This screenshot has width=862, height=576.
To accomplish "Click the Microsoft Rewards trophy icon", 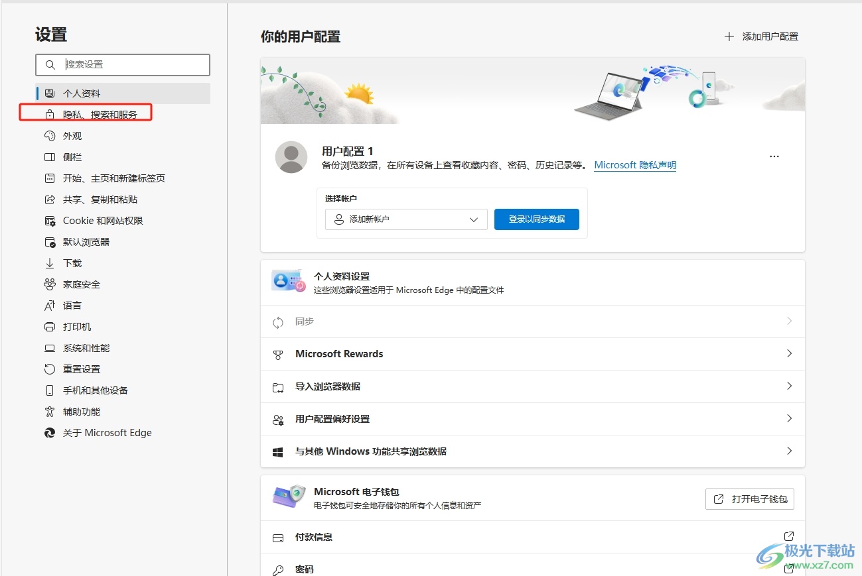I will tap(278, 355).
